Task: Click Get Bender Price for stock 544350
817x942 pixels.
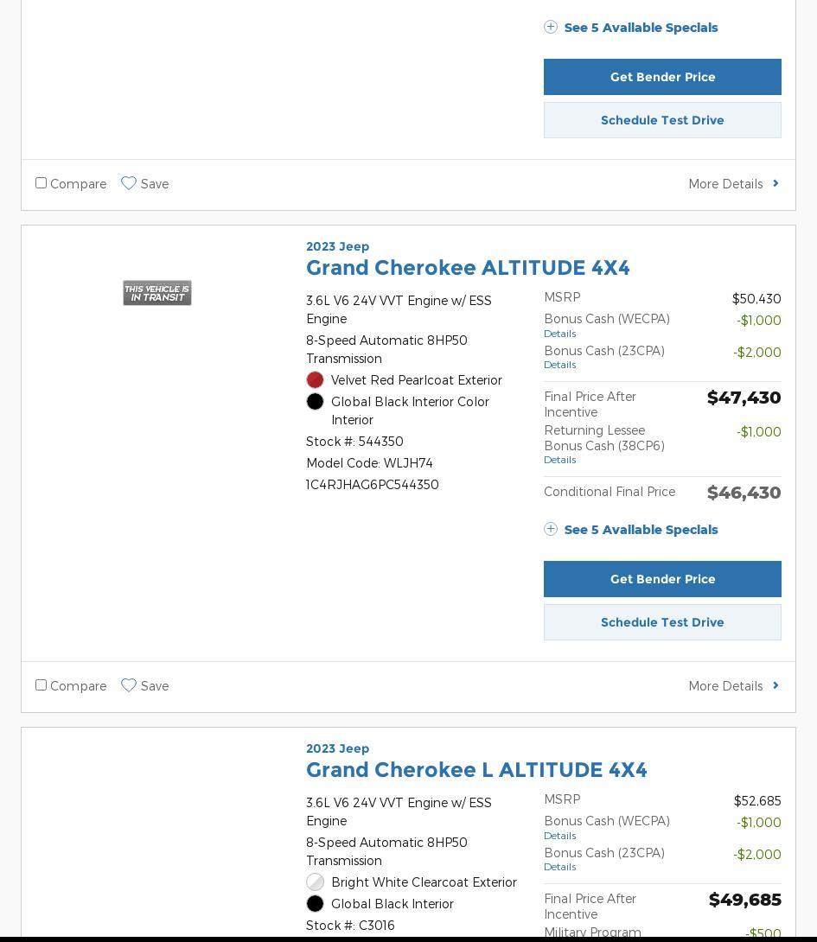Action: point(662,579)
